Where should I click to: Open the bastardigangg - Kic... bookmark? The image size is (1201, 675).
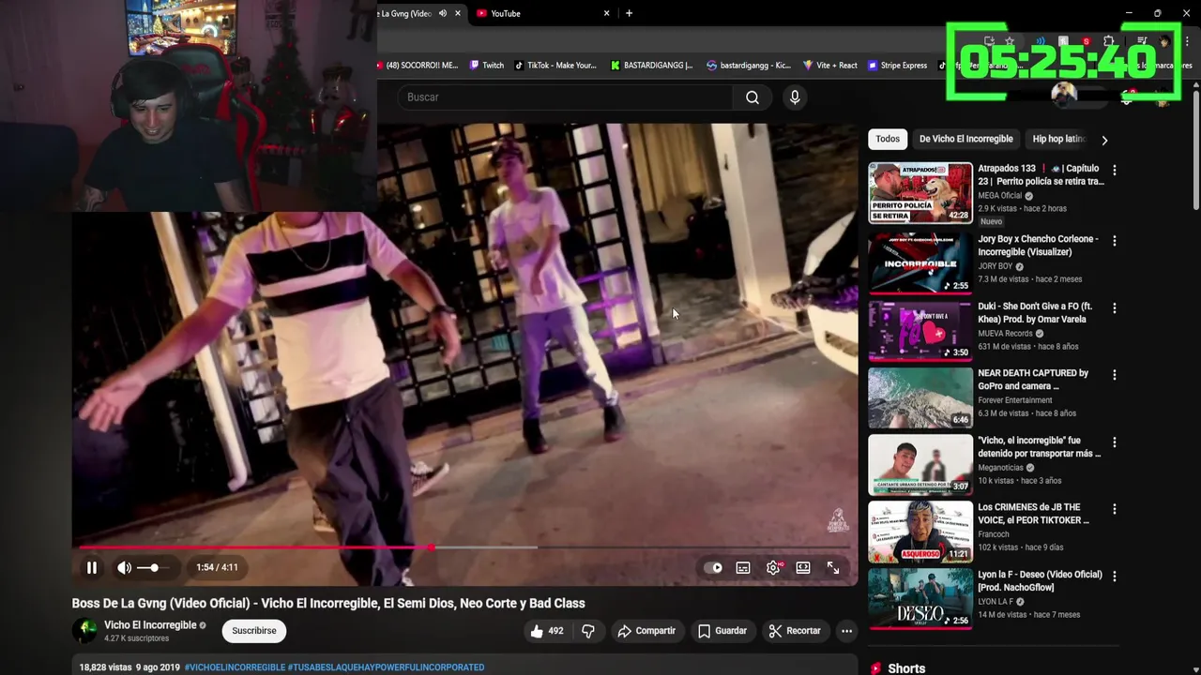tap(749, 66)
